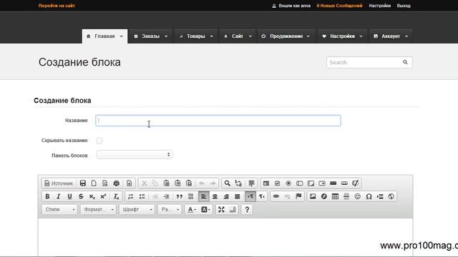Open the Replace text icon
Viewport: 458px width, 257px height.
[238, 183]
